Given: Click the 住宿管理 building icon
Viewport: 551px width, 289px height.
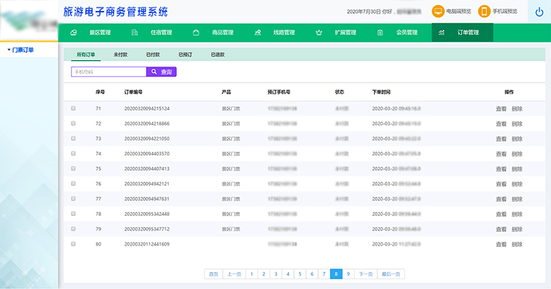Looking at the screenshot, I should point(134,32).
